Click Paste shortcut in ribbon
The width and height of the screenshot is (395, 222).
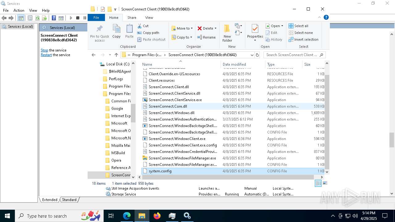(x=151, y=39)
